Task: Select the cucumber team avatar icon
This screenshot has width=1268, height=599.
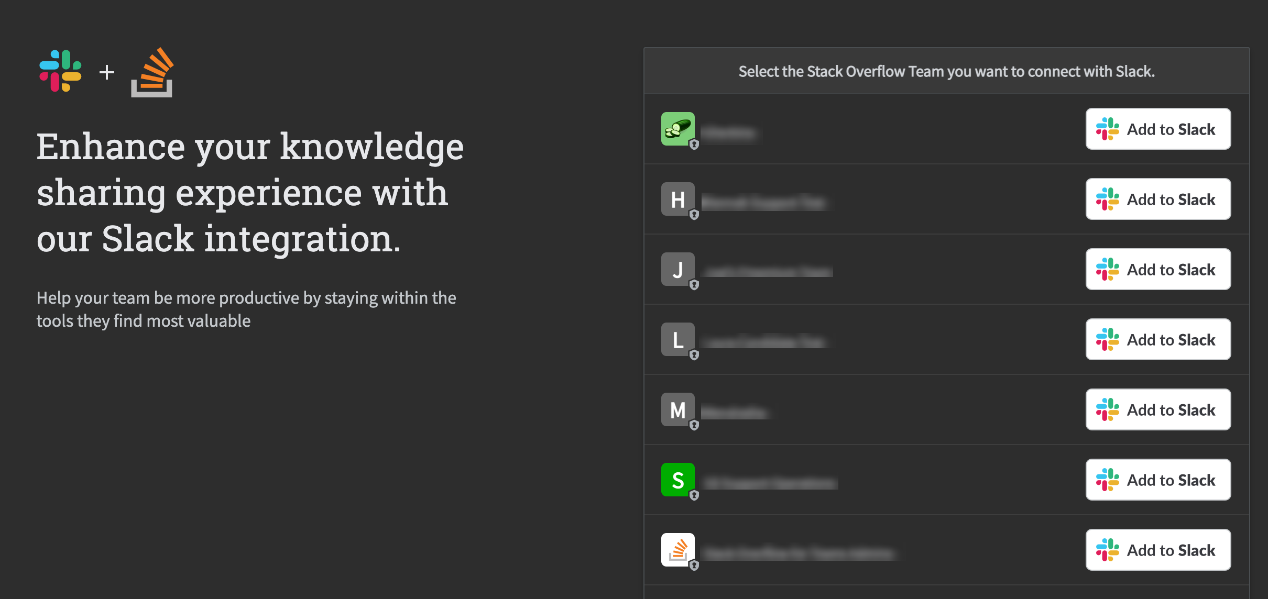Action: (x=677, y=129)
